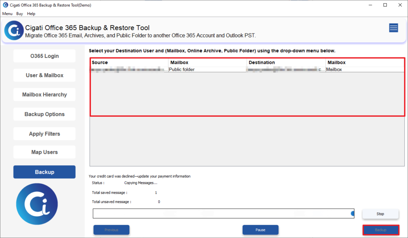The image size is (408, 238).
Task: Close the Cigati window
Action: (x=400, y=5)
